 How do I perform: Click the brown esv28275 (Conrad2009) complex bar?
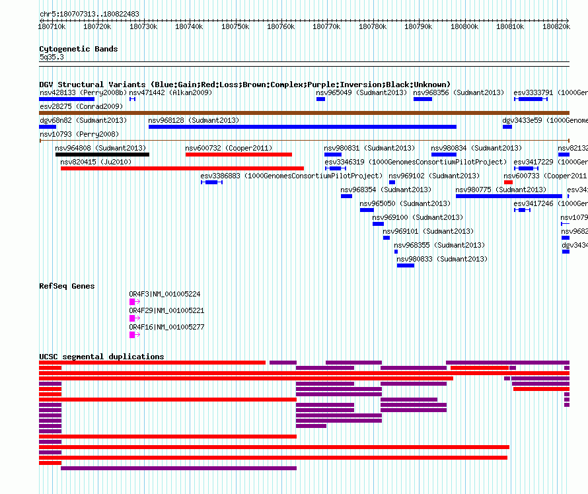[304, 113]
